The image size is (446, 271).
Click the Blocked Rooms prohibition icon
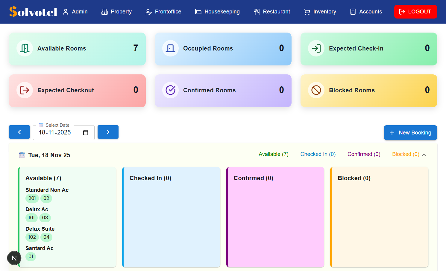pyautogui.click(x=316, y=90)
